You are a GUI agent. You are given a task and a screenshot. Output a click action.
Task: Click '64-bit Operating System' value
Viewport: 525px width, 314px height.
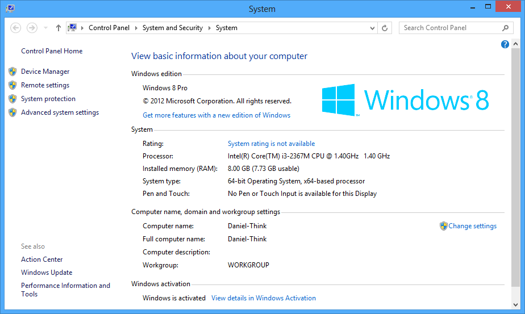pos(297,181)
